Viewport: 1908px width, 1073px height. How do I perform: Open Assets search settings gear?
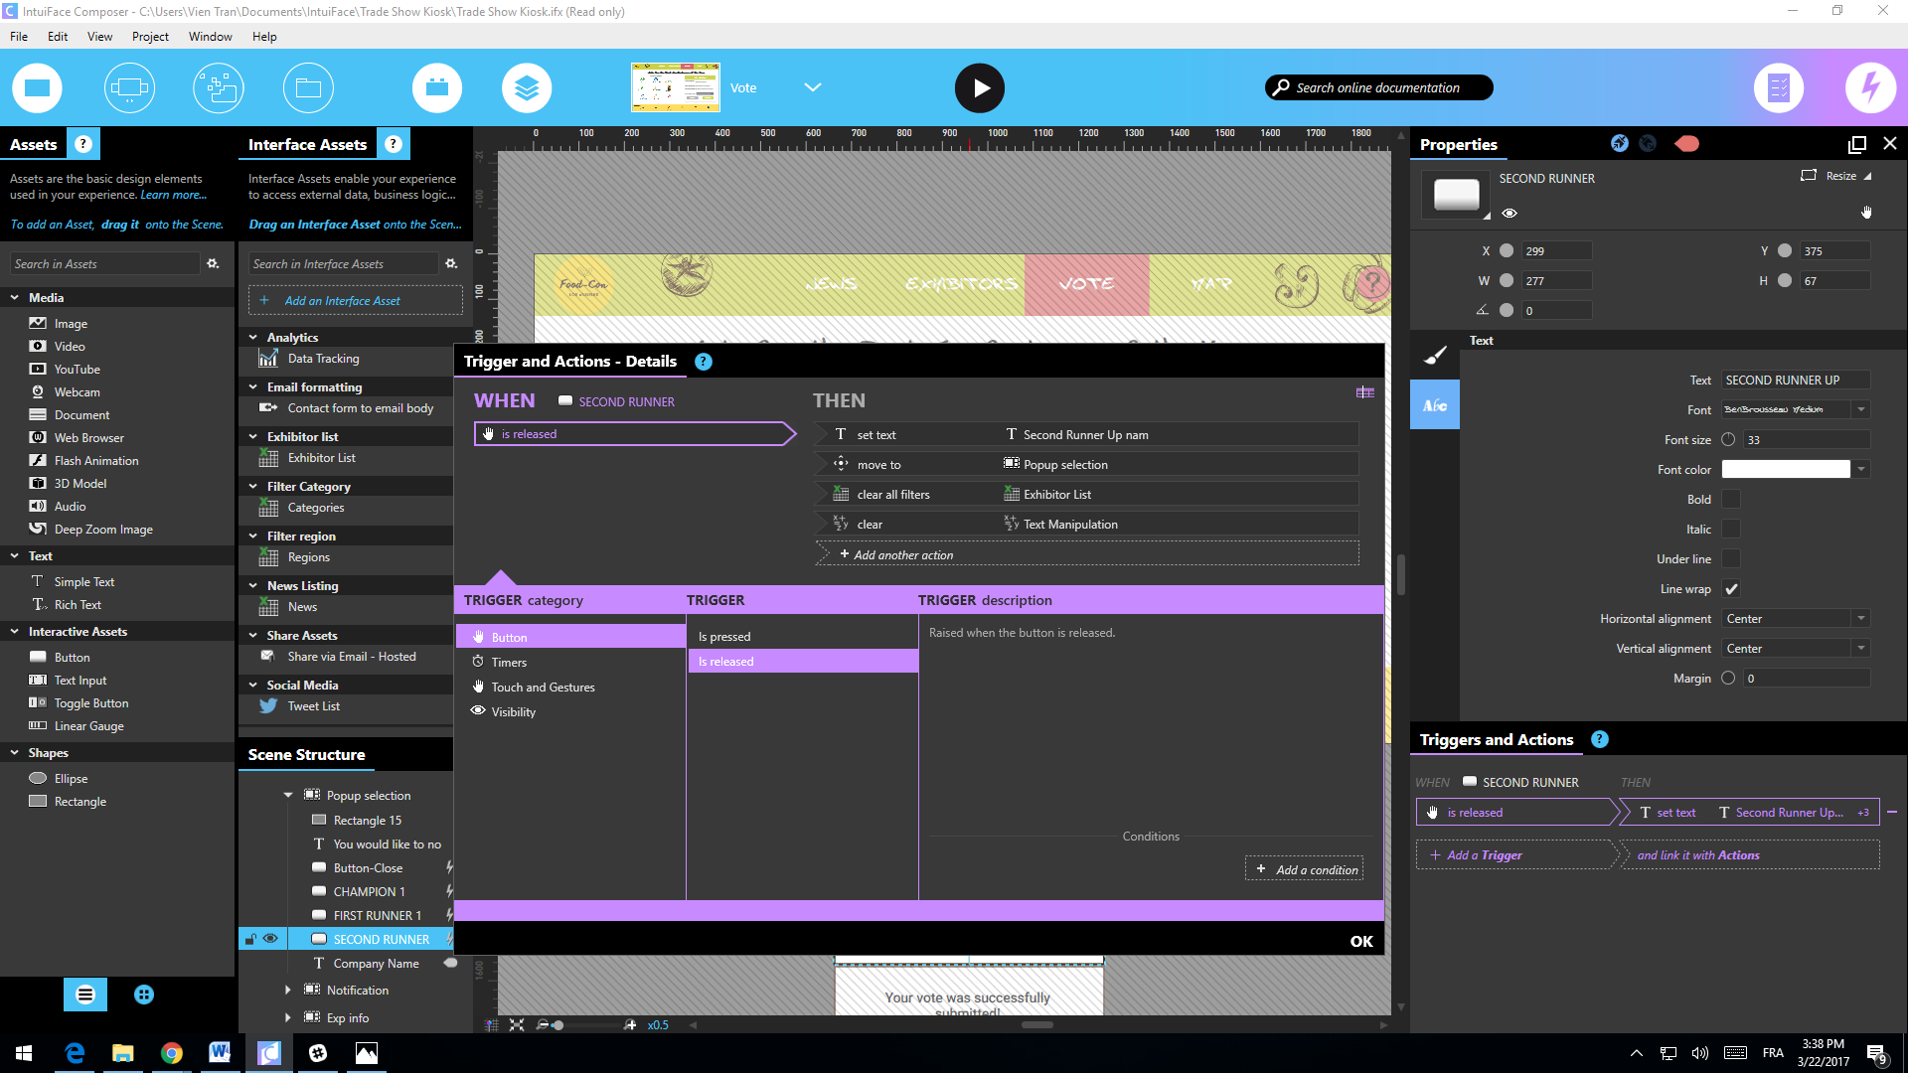213,263
